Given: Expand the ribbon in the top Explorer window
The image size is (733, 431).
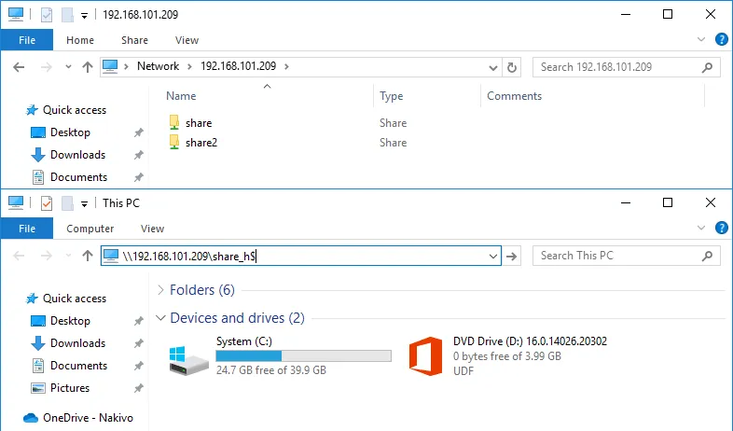Looking at the screenshot, I should pos(703,40).
